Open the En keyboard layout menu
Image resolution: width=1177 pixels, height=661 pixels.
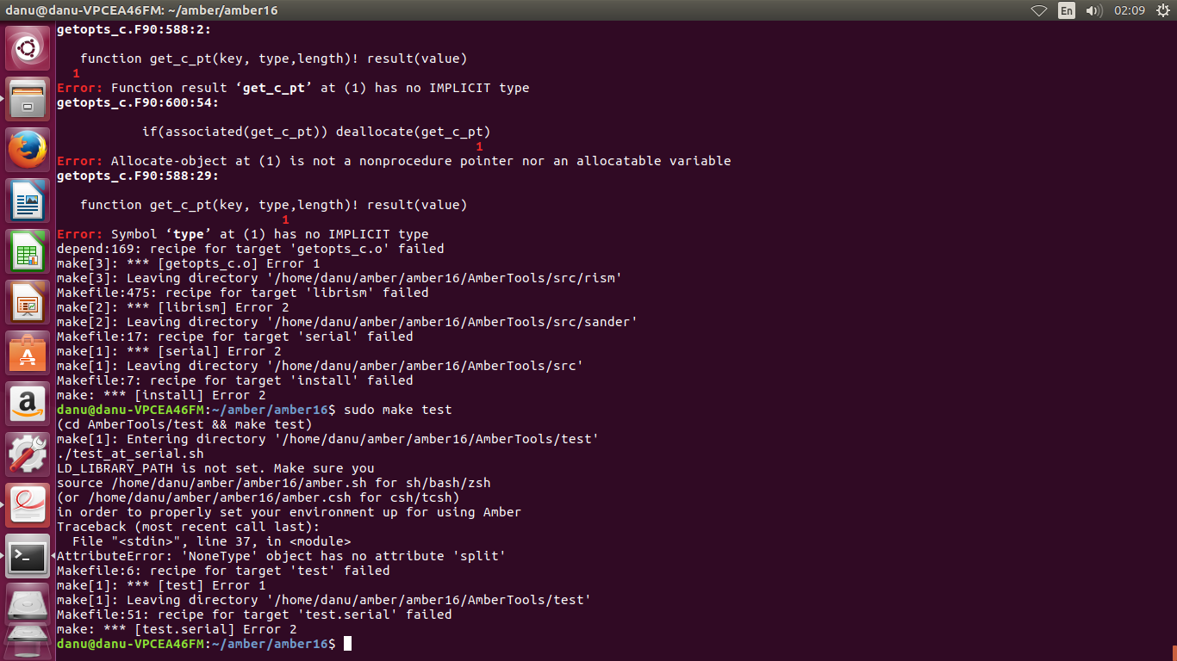[1067, 10]
